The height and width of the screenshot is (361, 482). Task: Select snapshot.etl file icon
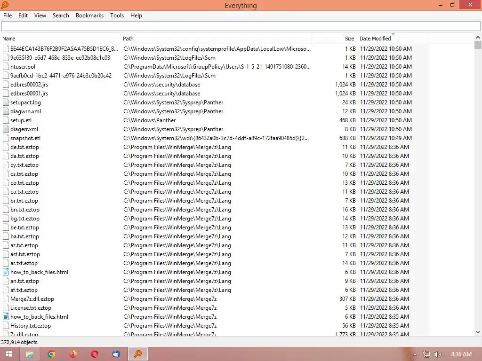(x=6, y=138)
